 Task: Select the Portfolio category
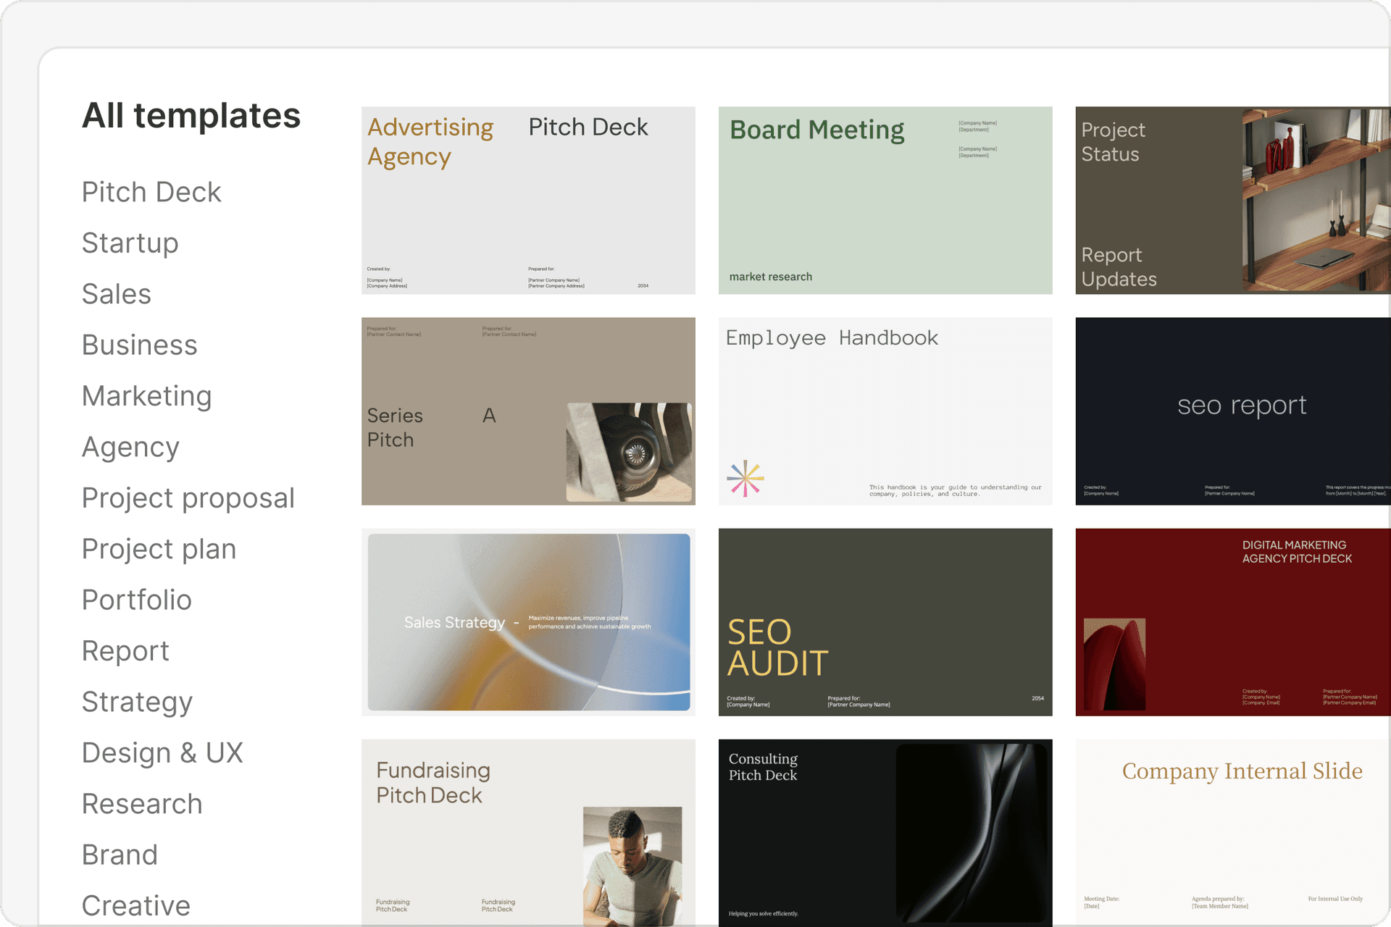click(136, 600)
